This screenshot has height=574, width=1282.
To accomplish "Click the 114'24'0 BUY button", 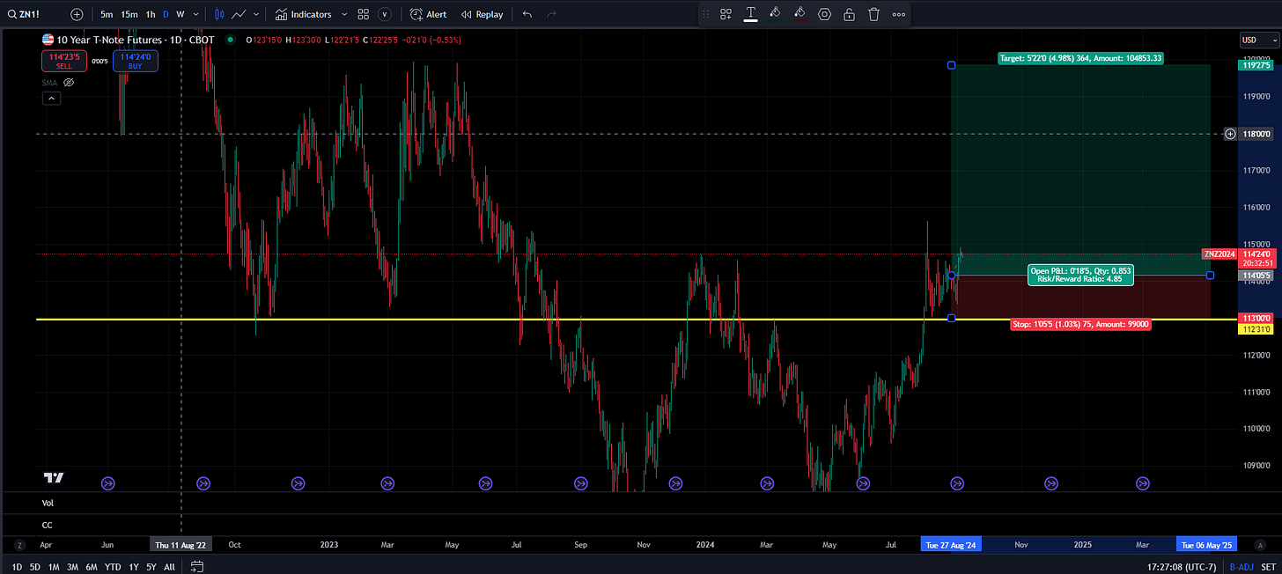I will click(136, 60).
